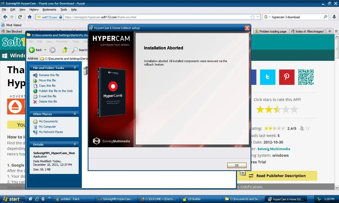Viewport: 339px width, 203px height.
Task: Collapse the Other Places panel
Action: click(75, 114)
